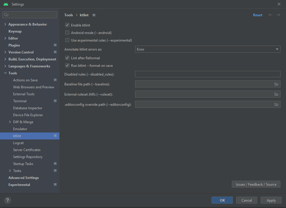Click Issues / Feedback / Source button

tap(256, 184)
